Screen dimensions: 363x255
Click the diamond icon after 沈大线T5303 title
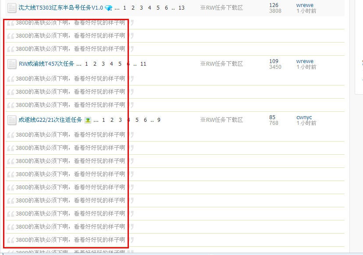pos(109,8)
